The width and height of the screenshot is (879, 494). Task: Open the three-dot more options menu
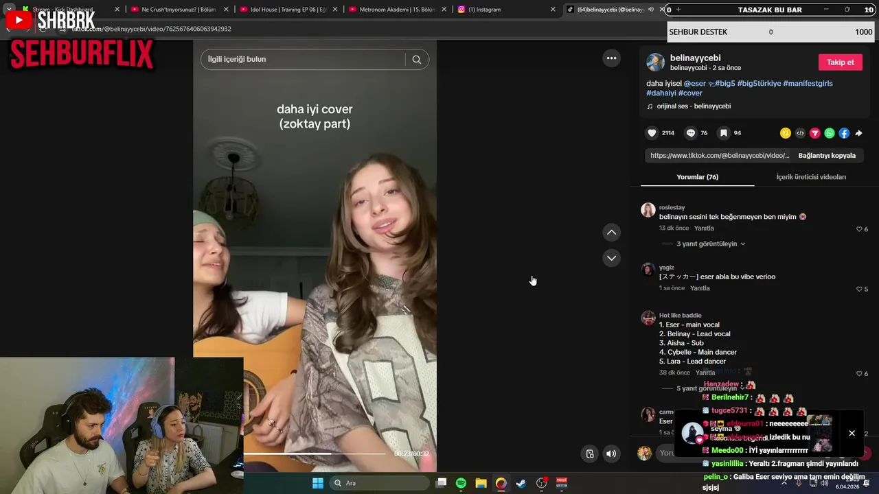611,58
